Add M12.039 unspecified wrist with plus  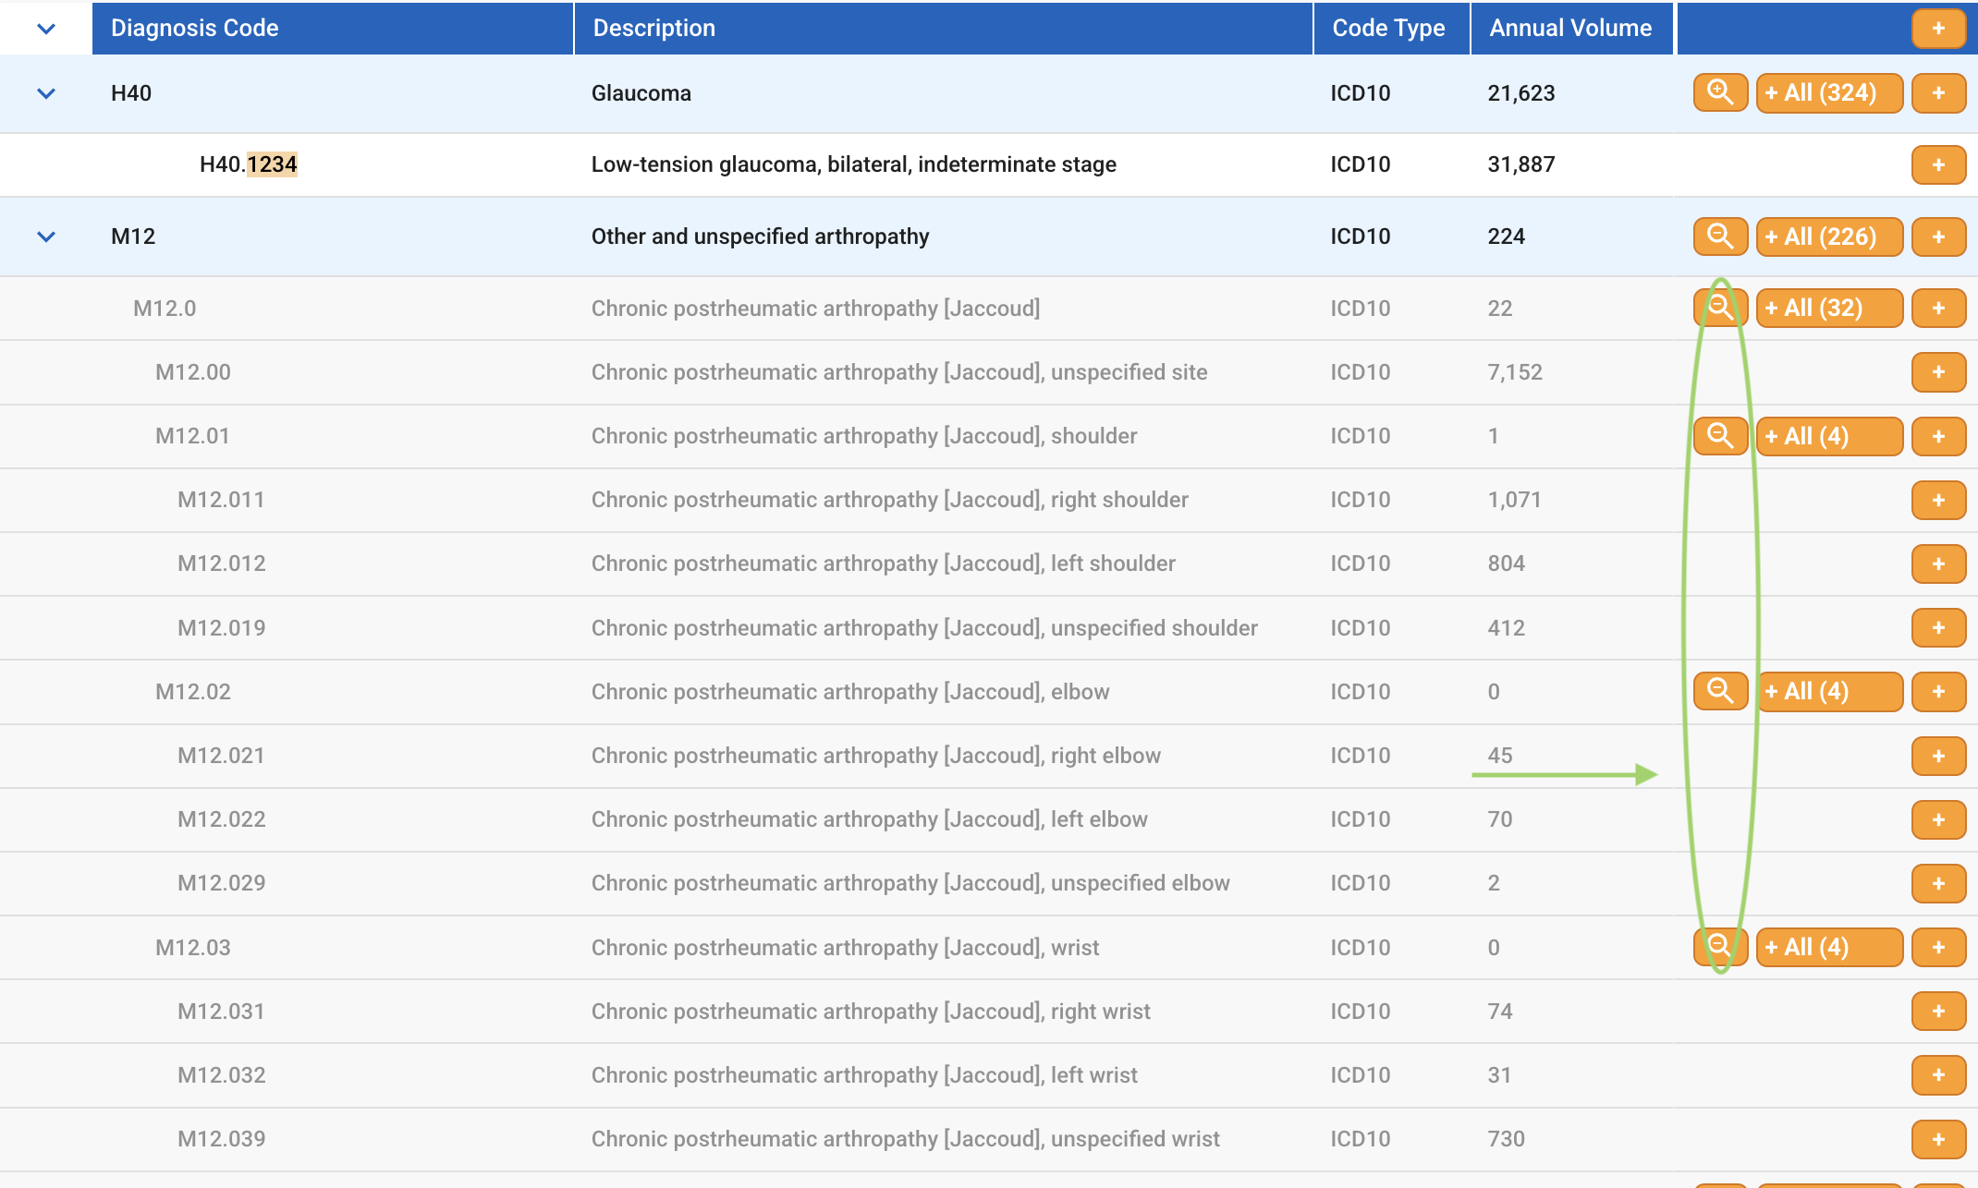coord(1938,1139)
